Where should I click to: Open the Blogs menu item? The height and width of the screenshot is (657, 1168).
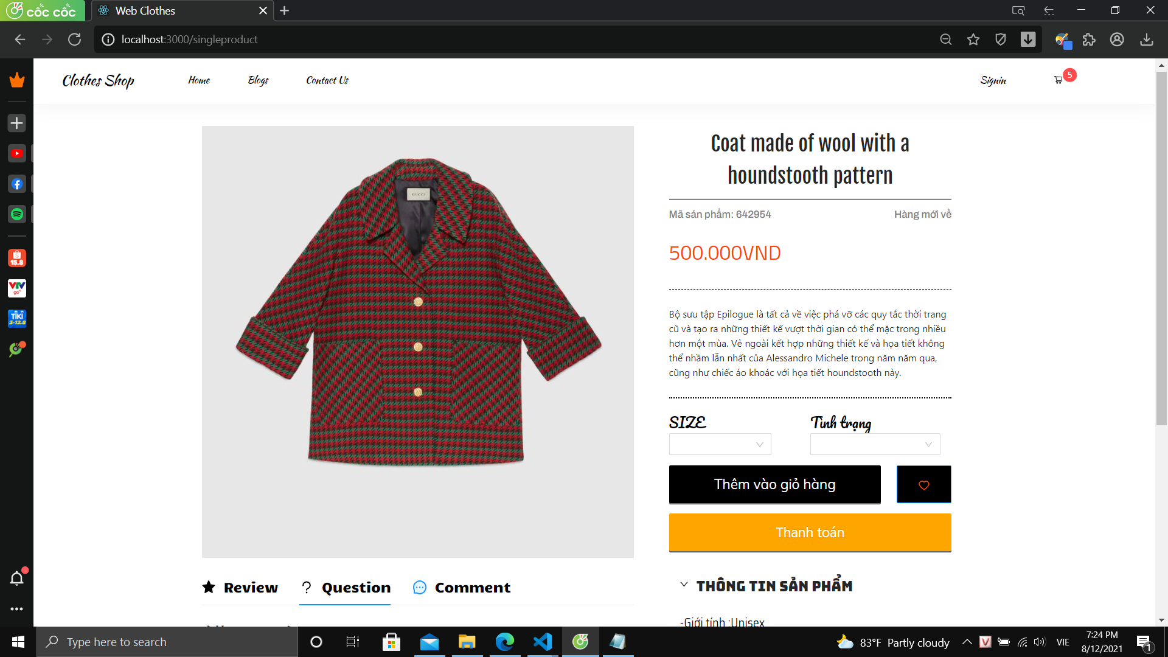258,80
